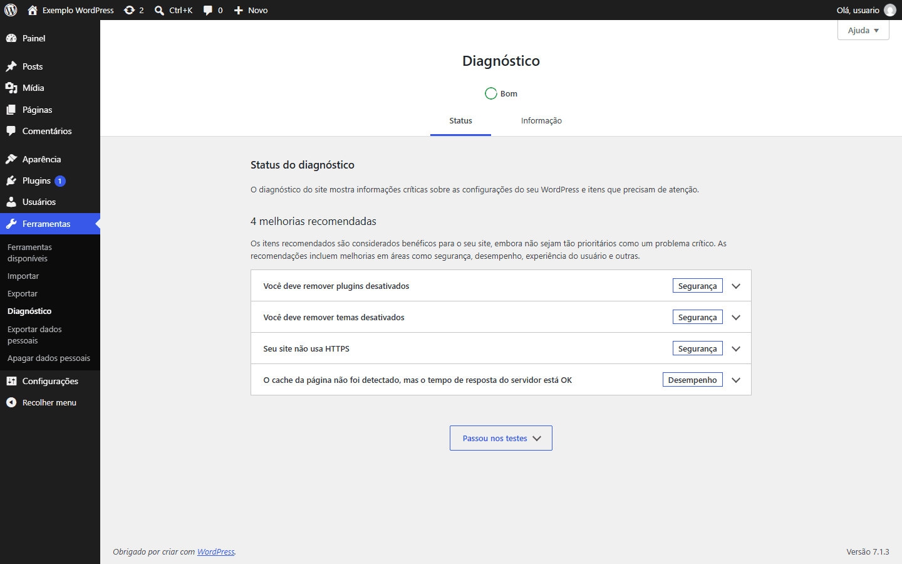Image resolution: width=902 pixels, height=564 pixels.
Task: Click the 'Versão 7.1.3' footer text
Action: (868, 551)
